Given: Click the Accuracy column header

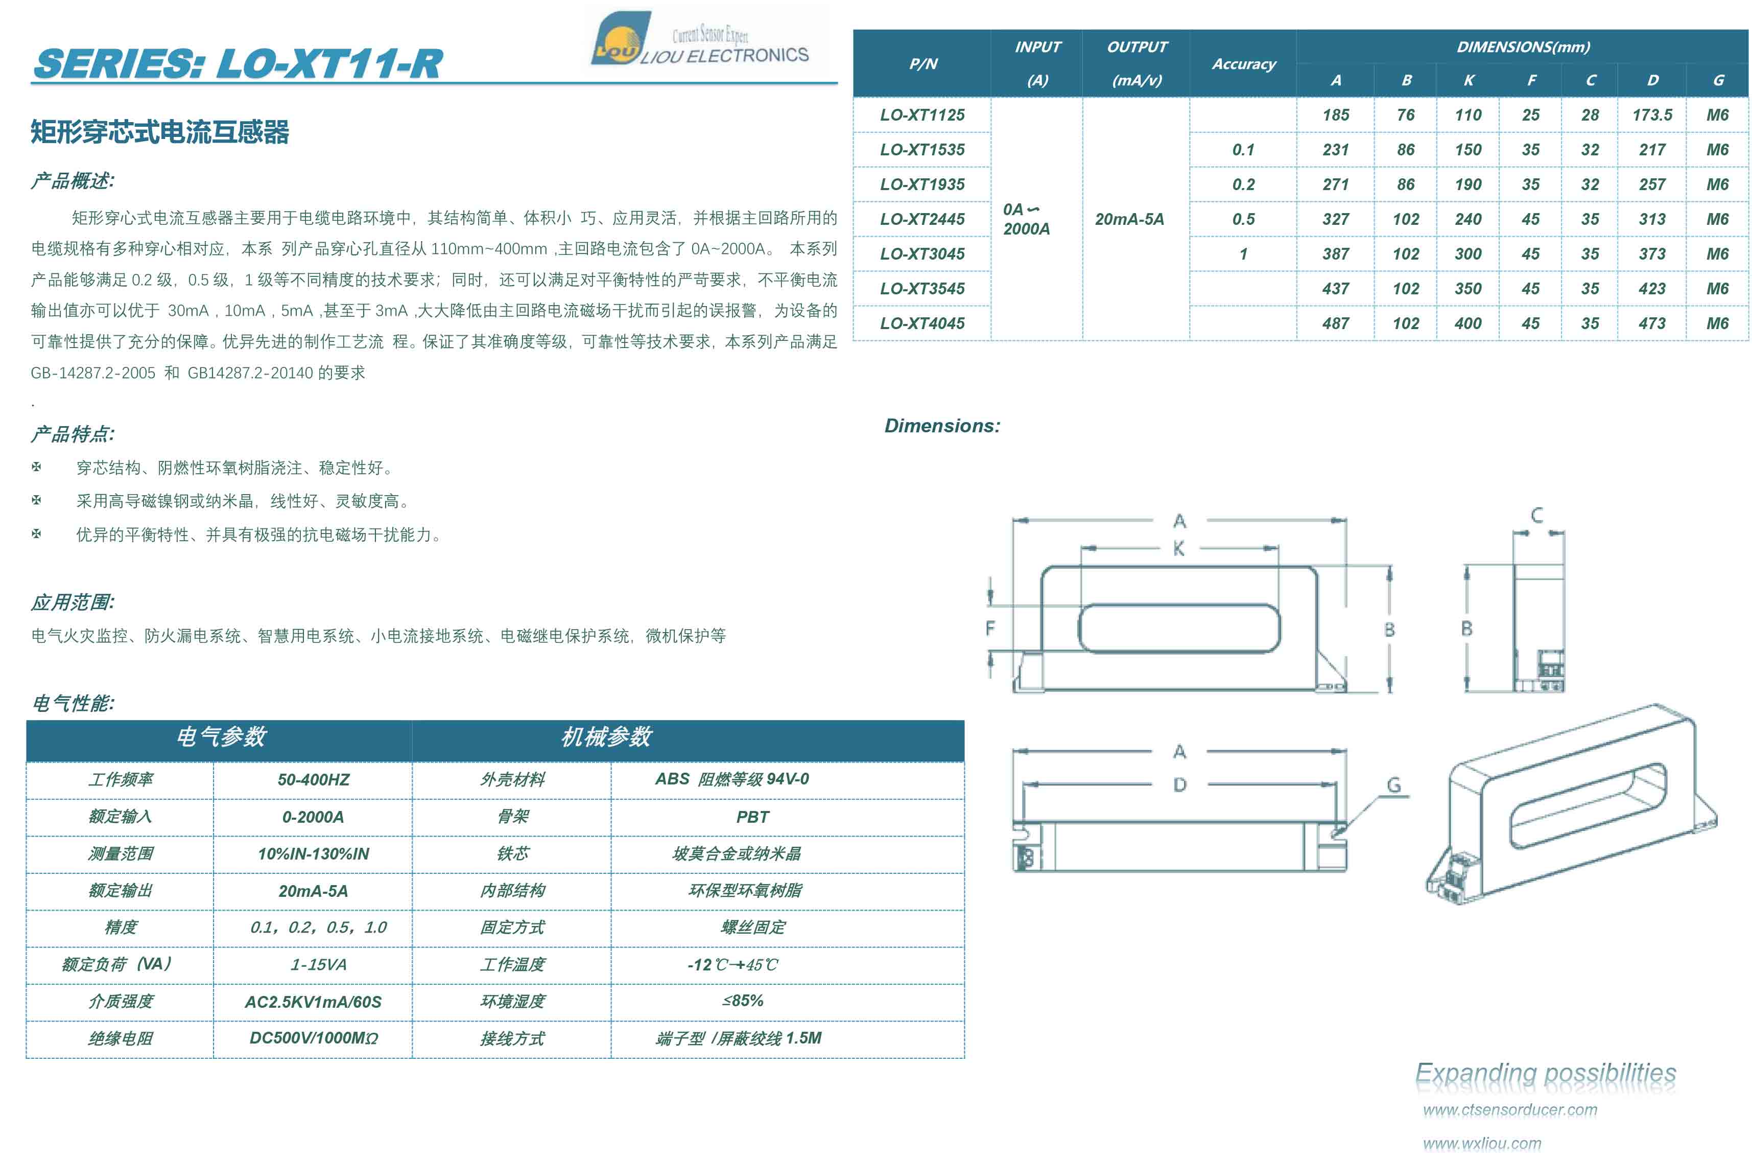Looking at the screenshot, I should click(1243, 63).
